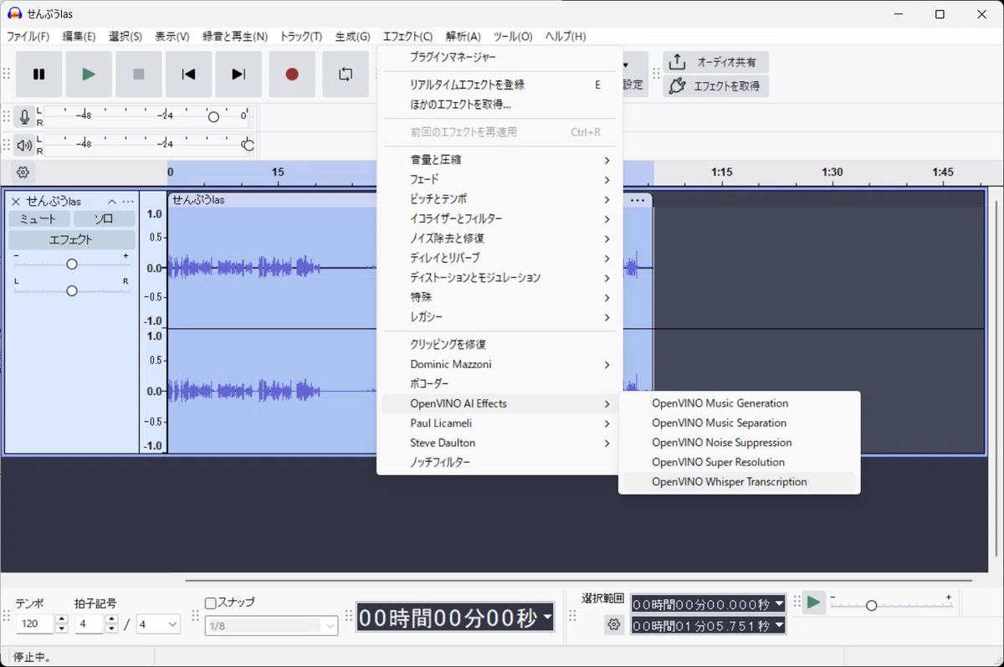The width and height of the screenshot is (1004, 667).
Task: Open the 録音と再生 menu
Action: tap(235, 37)
